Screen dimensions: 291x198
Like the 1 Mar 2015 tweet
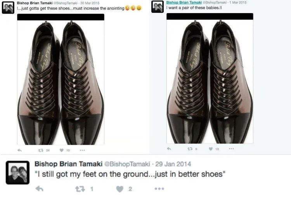(x=211, y=148)
